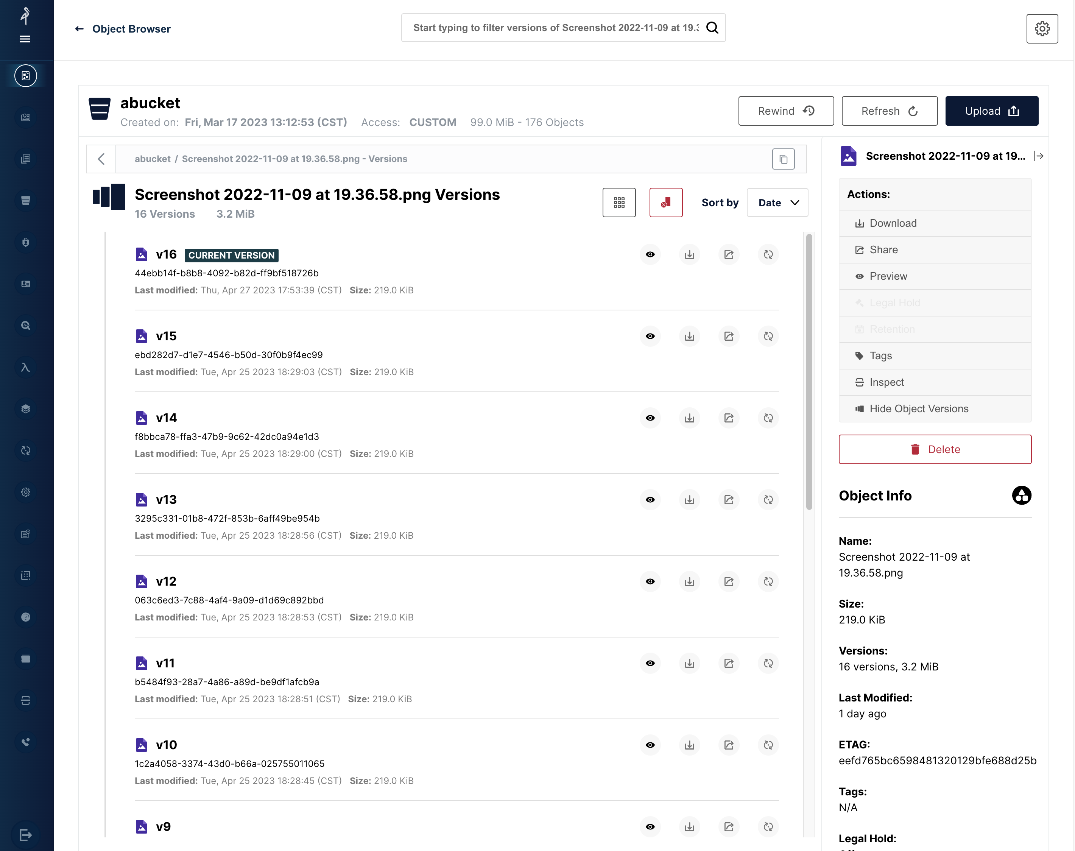The height and width of the screenshot is (851, 1075).
Task: Click the '16 Versions' count text
Action: (165, 214)
